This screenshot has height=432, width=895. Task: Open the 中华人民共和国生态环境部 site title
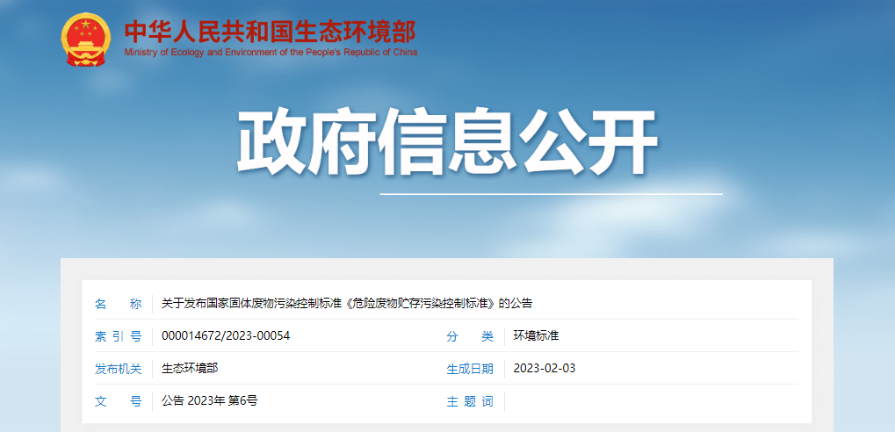(x=271, y=32)
